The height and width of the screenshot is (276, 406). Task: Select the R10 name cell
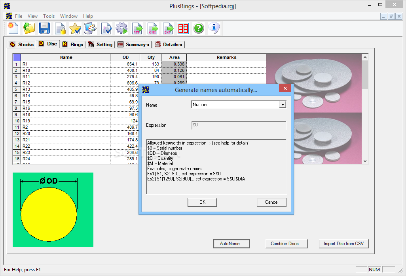[x=66, y=70]
